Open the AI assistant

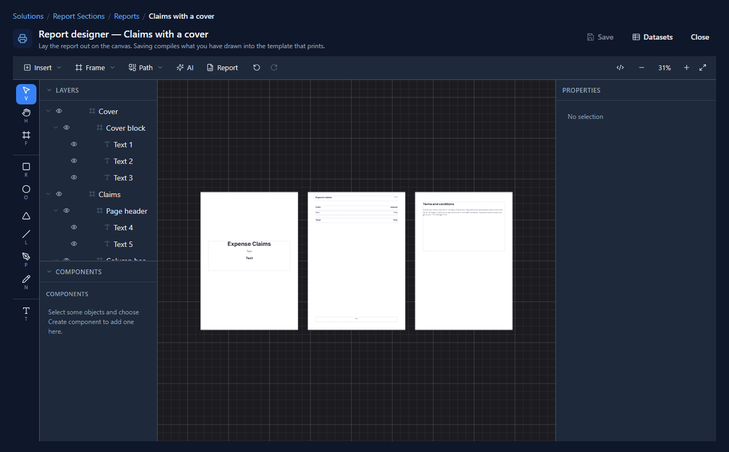pyautogui.click(x=185, y=67)
